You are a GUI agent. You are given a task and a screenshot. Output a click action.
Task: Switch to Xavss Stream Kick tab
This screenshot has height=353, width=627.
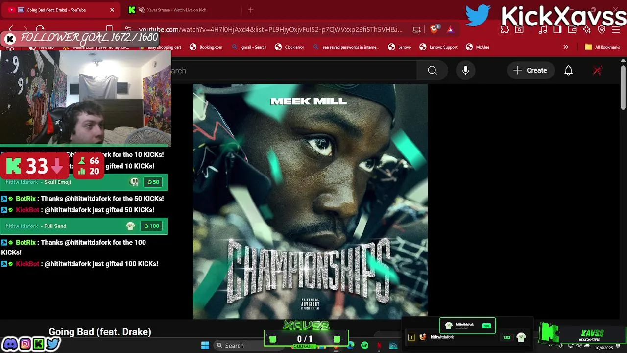pyautogui.click(x=184, y=10)
